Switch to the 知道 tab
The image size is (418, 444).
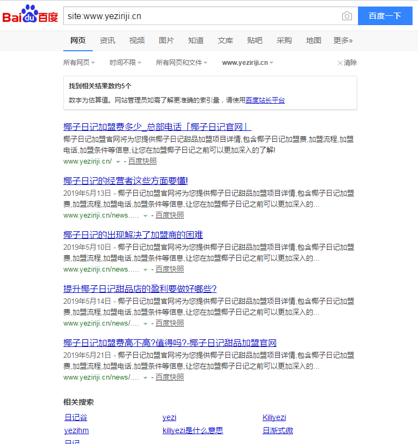[x=196, y=40]
